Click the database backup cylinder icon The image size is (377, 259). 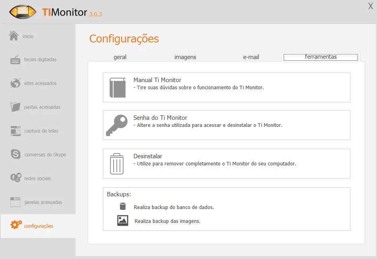(123, 207)
